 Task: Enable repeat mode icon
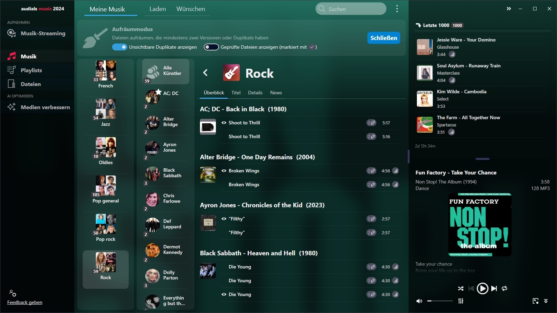[504, 288]
